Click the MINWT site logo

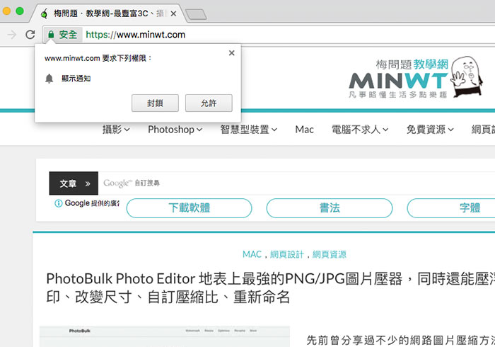398,79
